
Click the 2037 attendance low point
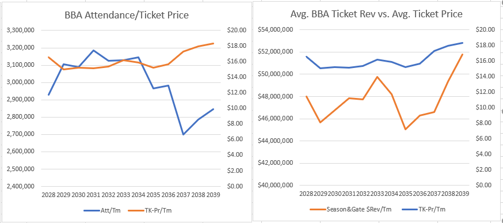pos(183,134)
